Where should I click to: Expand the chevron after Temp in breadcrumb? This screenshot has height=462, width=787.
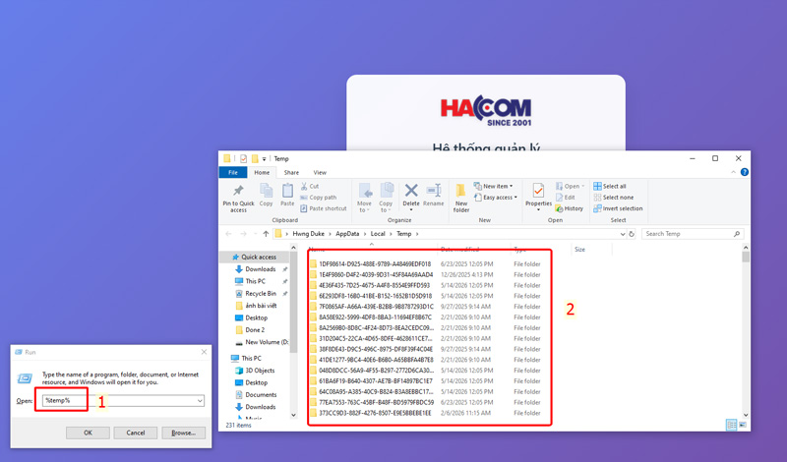coord(417,234)
